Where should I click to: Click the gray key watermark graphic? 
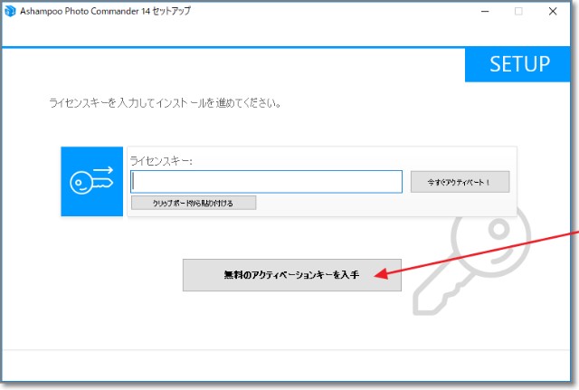(x=479, y=262)
